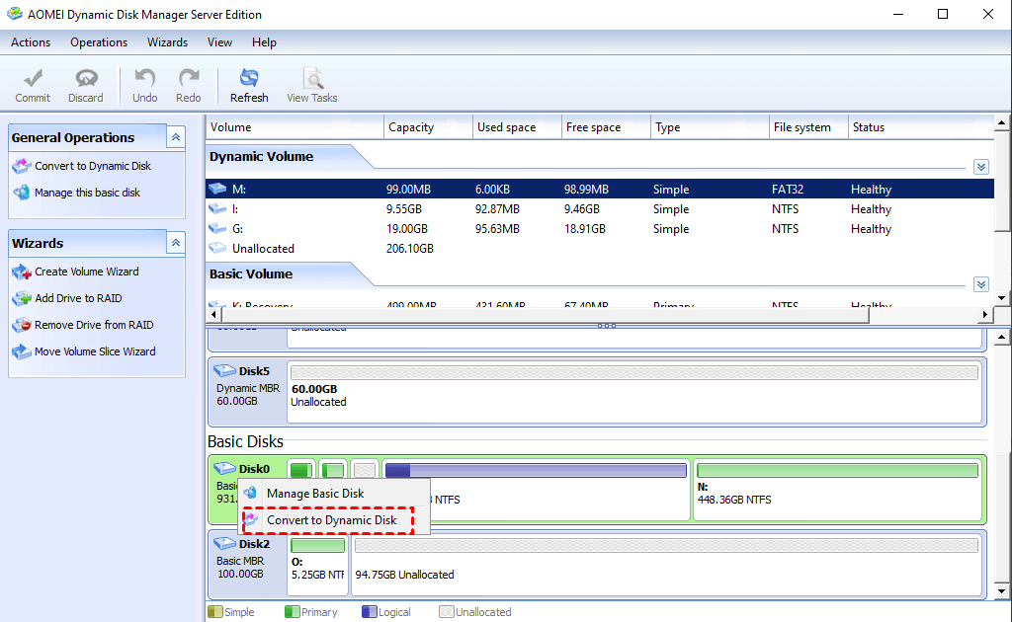Choose Manage Basic Disk in the context menu

point(334,493)
